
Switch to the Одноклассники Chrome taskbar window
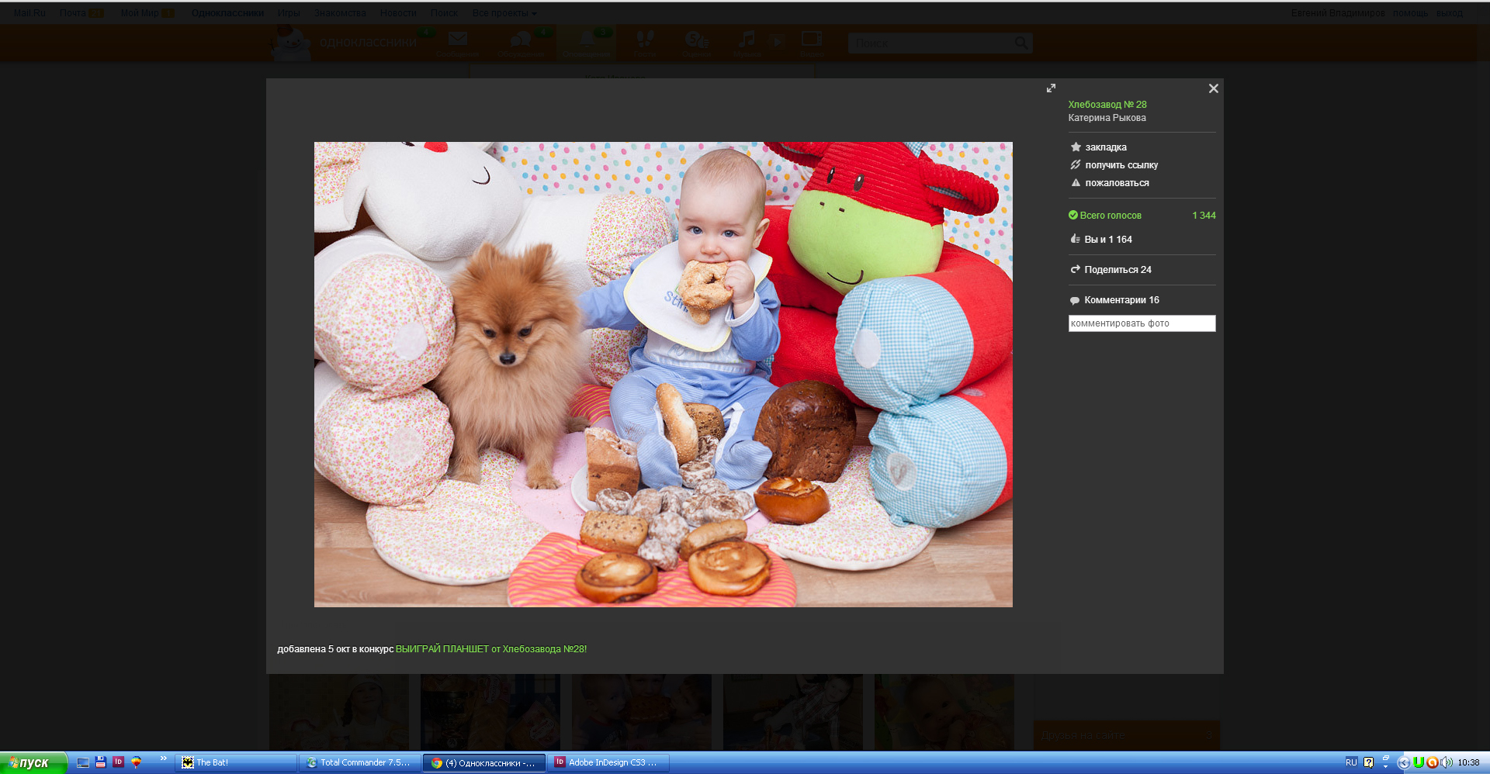click(484, 762)
